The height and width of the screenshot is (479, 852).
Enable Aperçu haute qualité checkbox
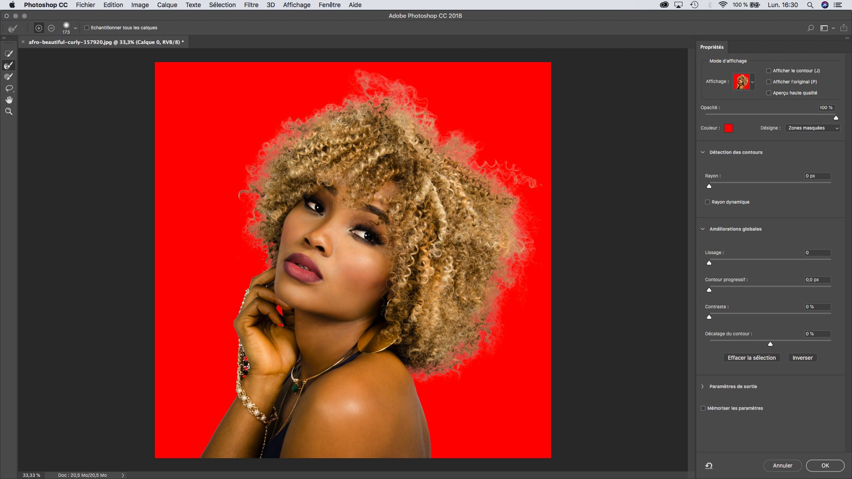(769, 93)
